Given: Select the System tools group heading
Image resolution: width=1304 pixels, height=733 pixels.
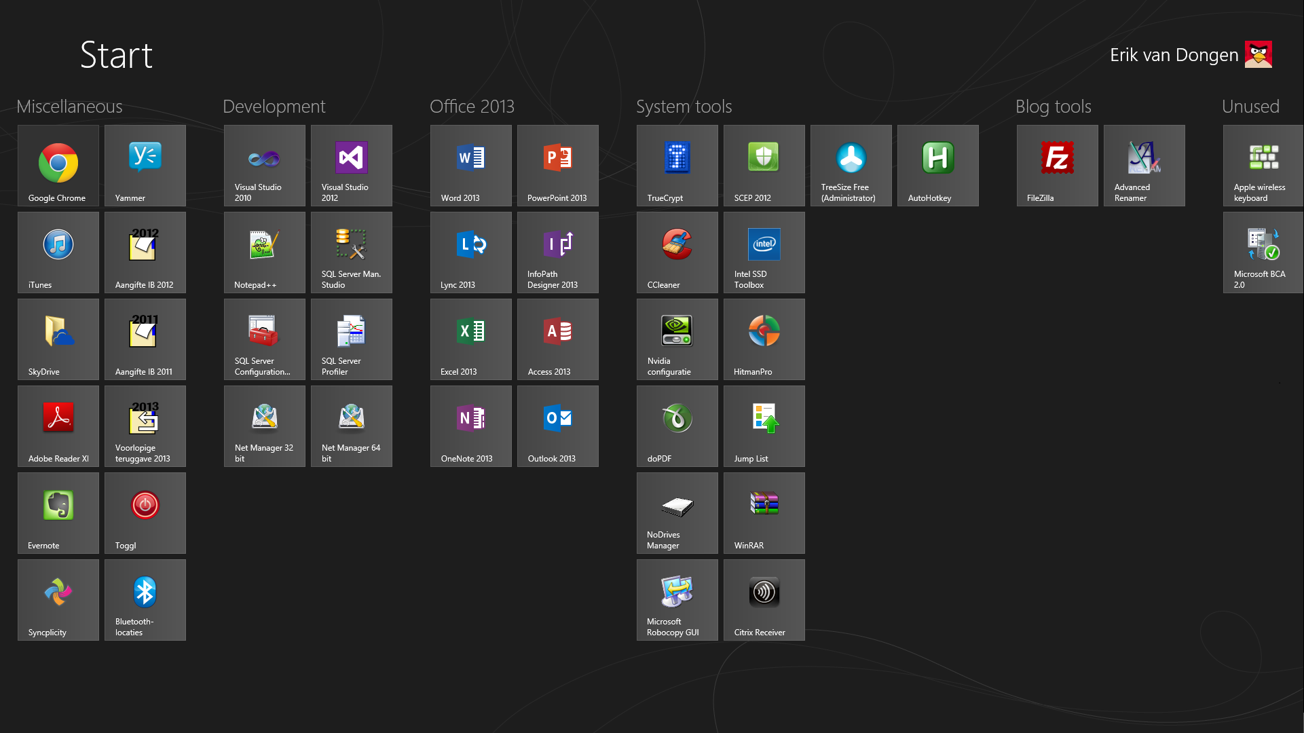Looking at the screenshot, I should (x=684, y=107).
